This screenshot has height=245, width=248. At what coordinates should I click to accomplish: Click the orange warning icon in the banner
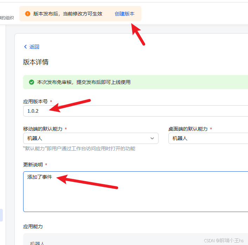[x=28, y=14]
